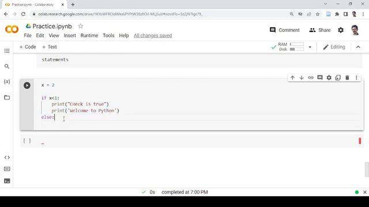Open the browser extensions puzzle icon
This screenshot has height=207, width=369.
(x=337, y=14)
